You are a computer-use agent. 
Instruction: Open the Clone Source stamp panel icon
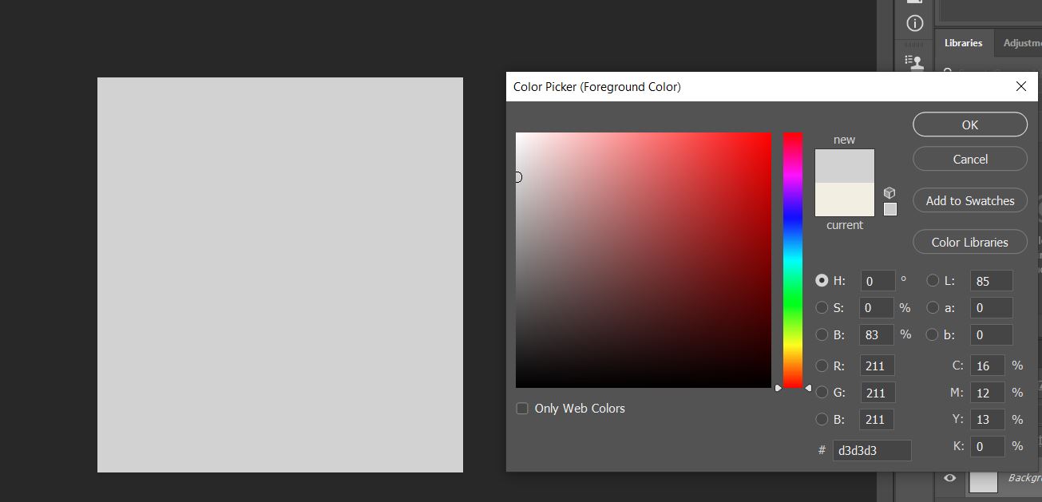point(915,61)
